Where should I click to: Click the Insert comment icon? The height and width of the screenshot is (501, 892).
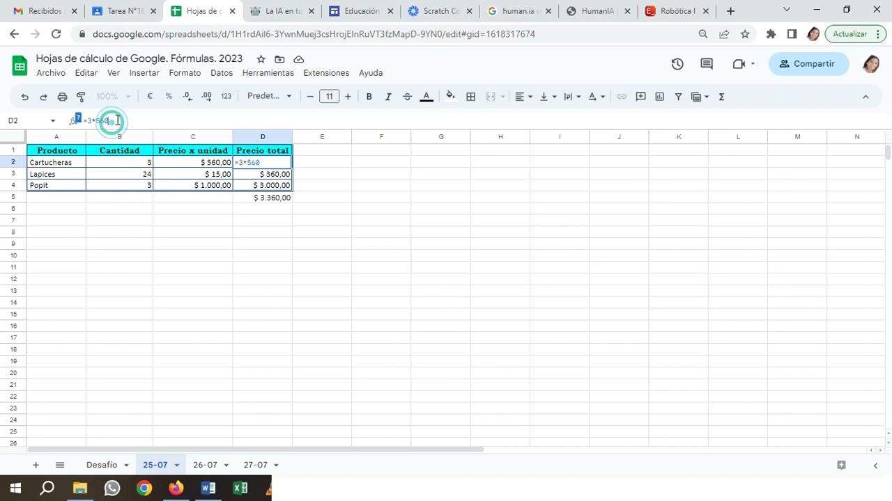click(641, 97)
